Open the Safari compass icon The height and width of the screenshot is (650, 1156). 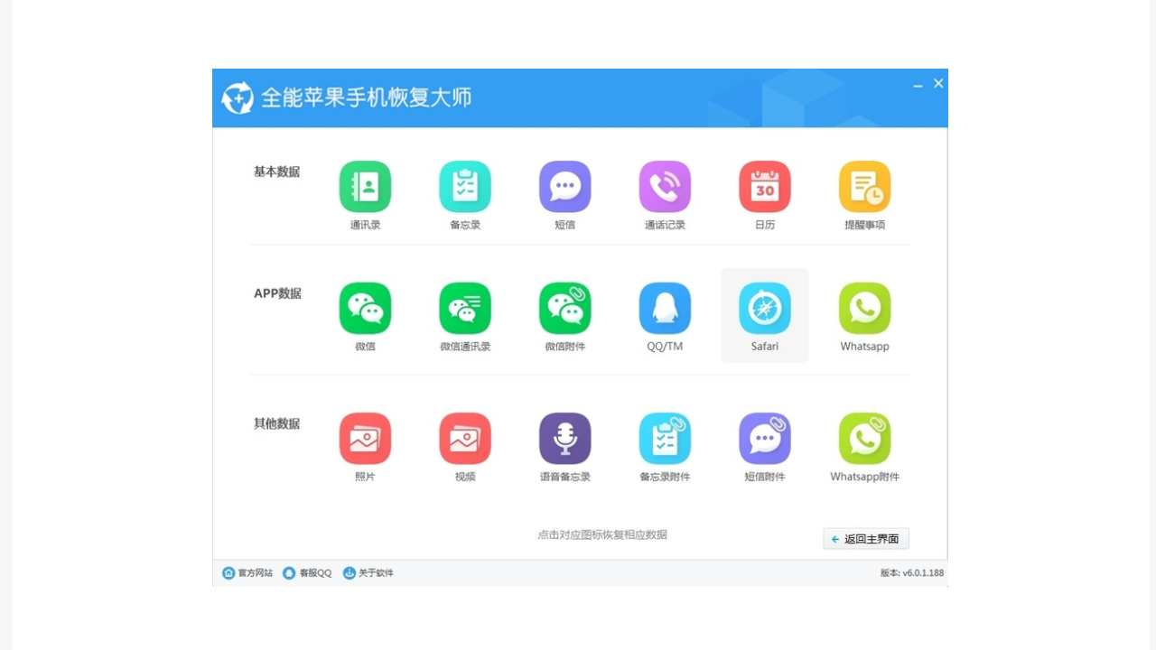click(765, 309)
